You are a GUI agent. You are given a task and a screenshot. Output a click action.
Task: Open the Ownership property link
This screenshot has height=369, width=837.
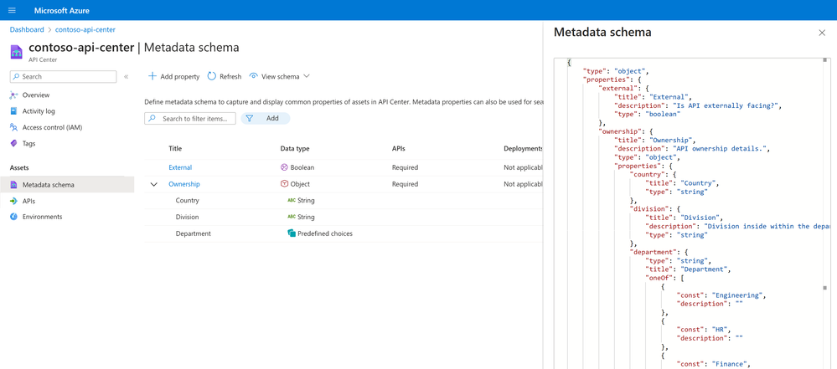point(184,184)
